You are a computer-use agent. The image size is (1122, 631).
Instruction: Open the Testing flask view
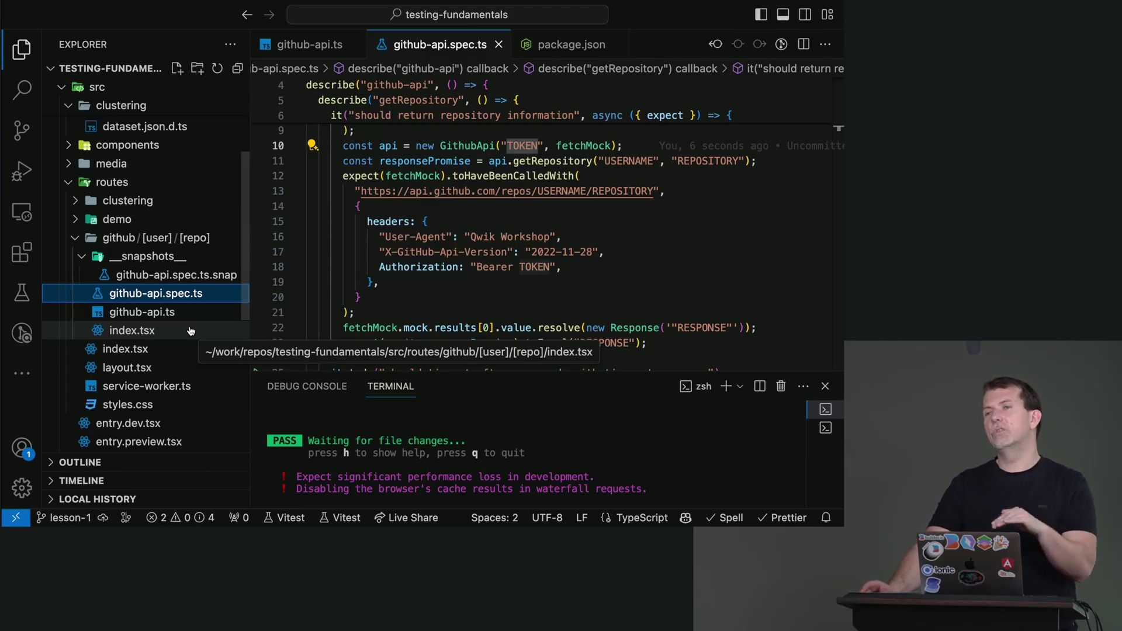[x=22, y=293]
